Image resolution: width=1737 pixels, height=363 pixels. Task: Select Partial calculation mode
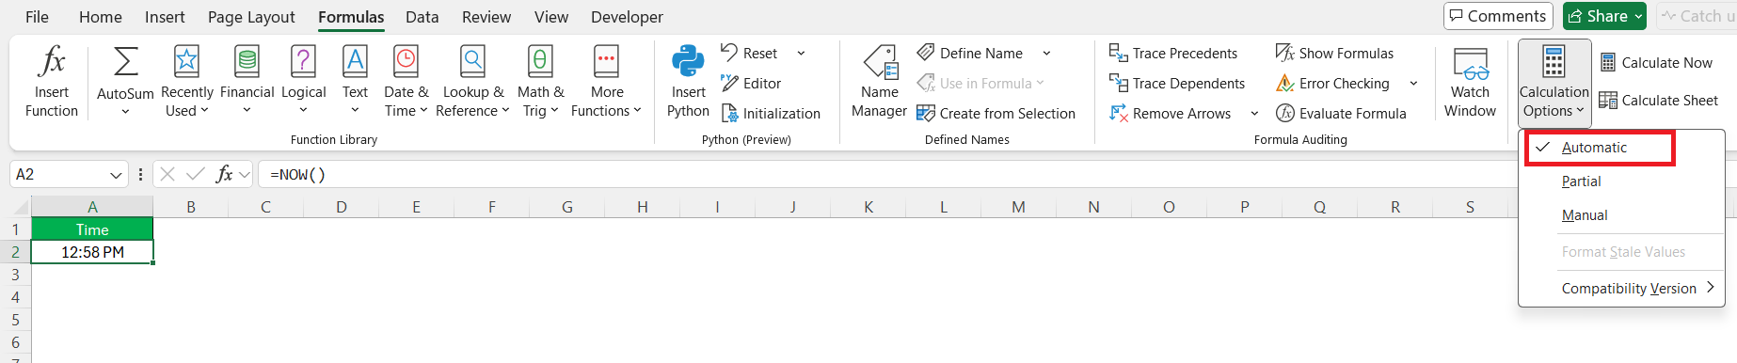[1621, 181]
